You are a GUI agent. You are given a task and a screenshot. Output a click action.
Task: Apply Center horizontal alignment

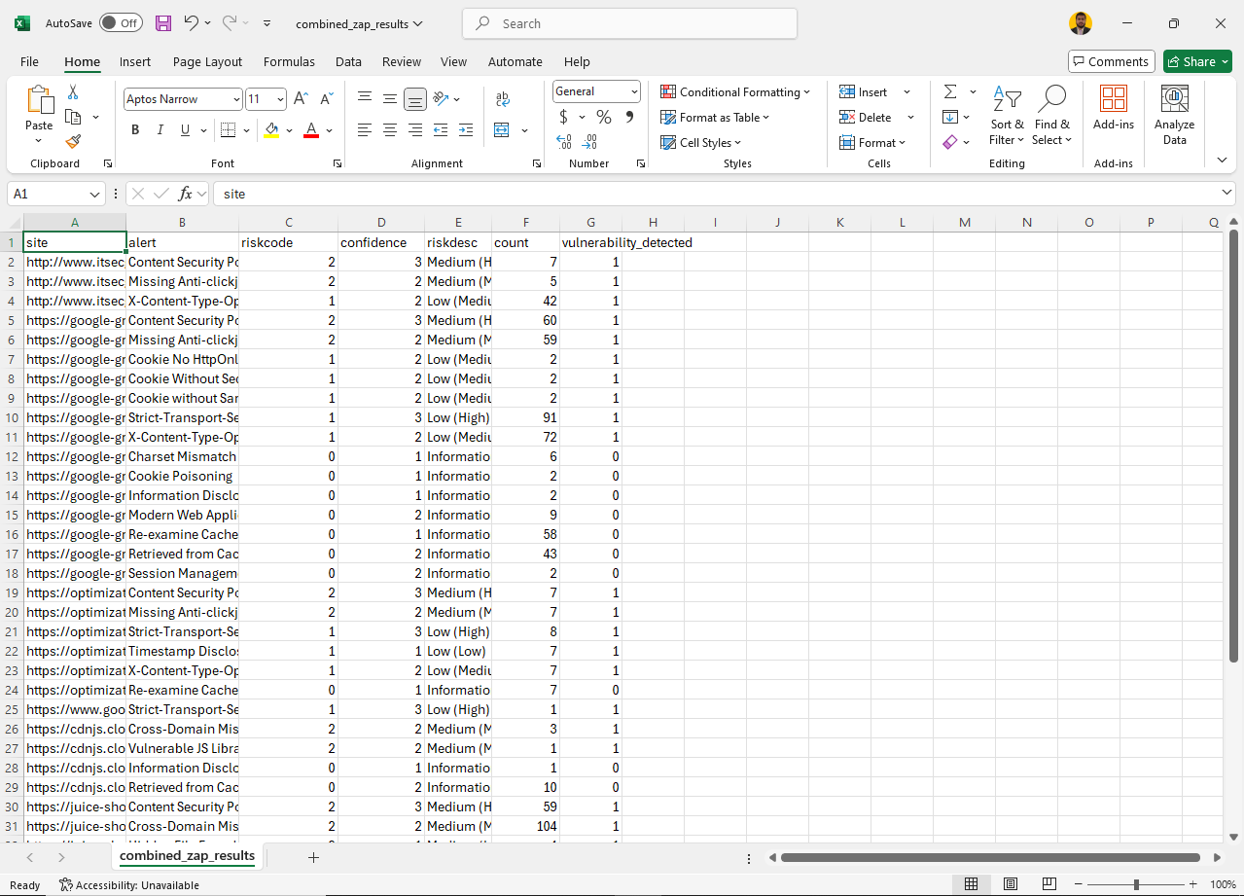coord(390,129)
